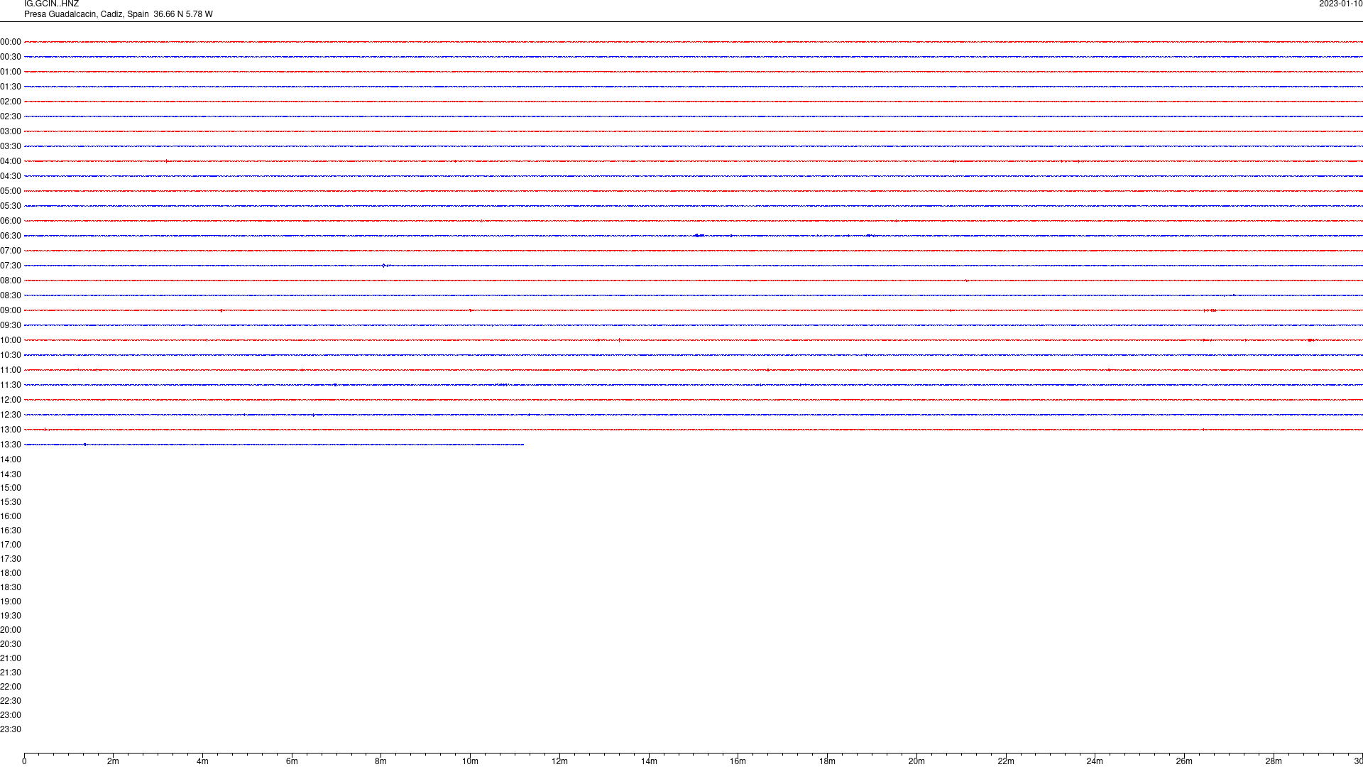Select the 00:00 time row label
This screenshot has height=767, width=1363.
coord(11,42)
